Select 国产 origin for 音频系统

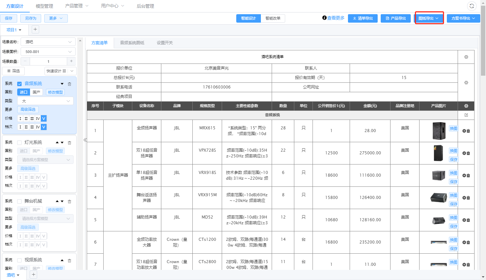[36, 92]
